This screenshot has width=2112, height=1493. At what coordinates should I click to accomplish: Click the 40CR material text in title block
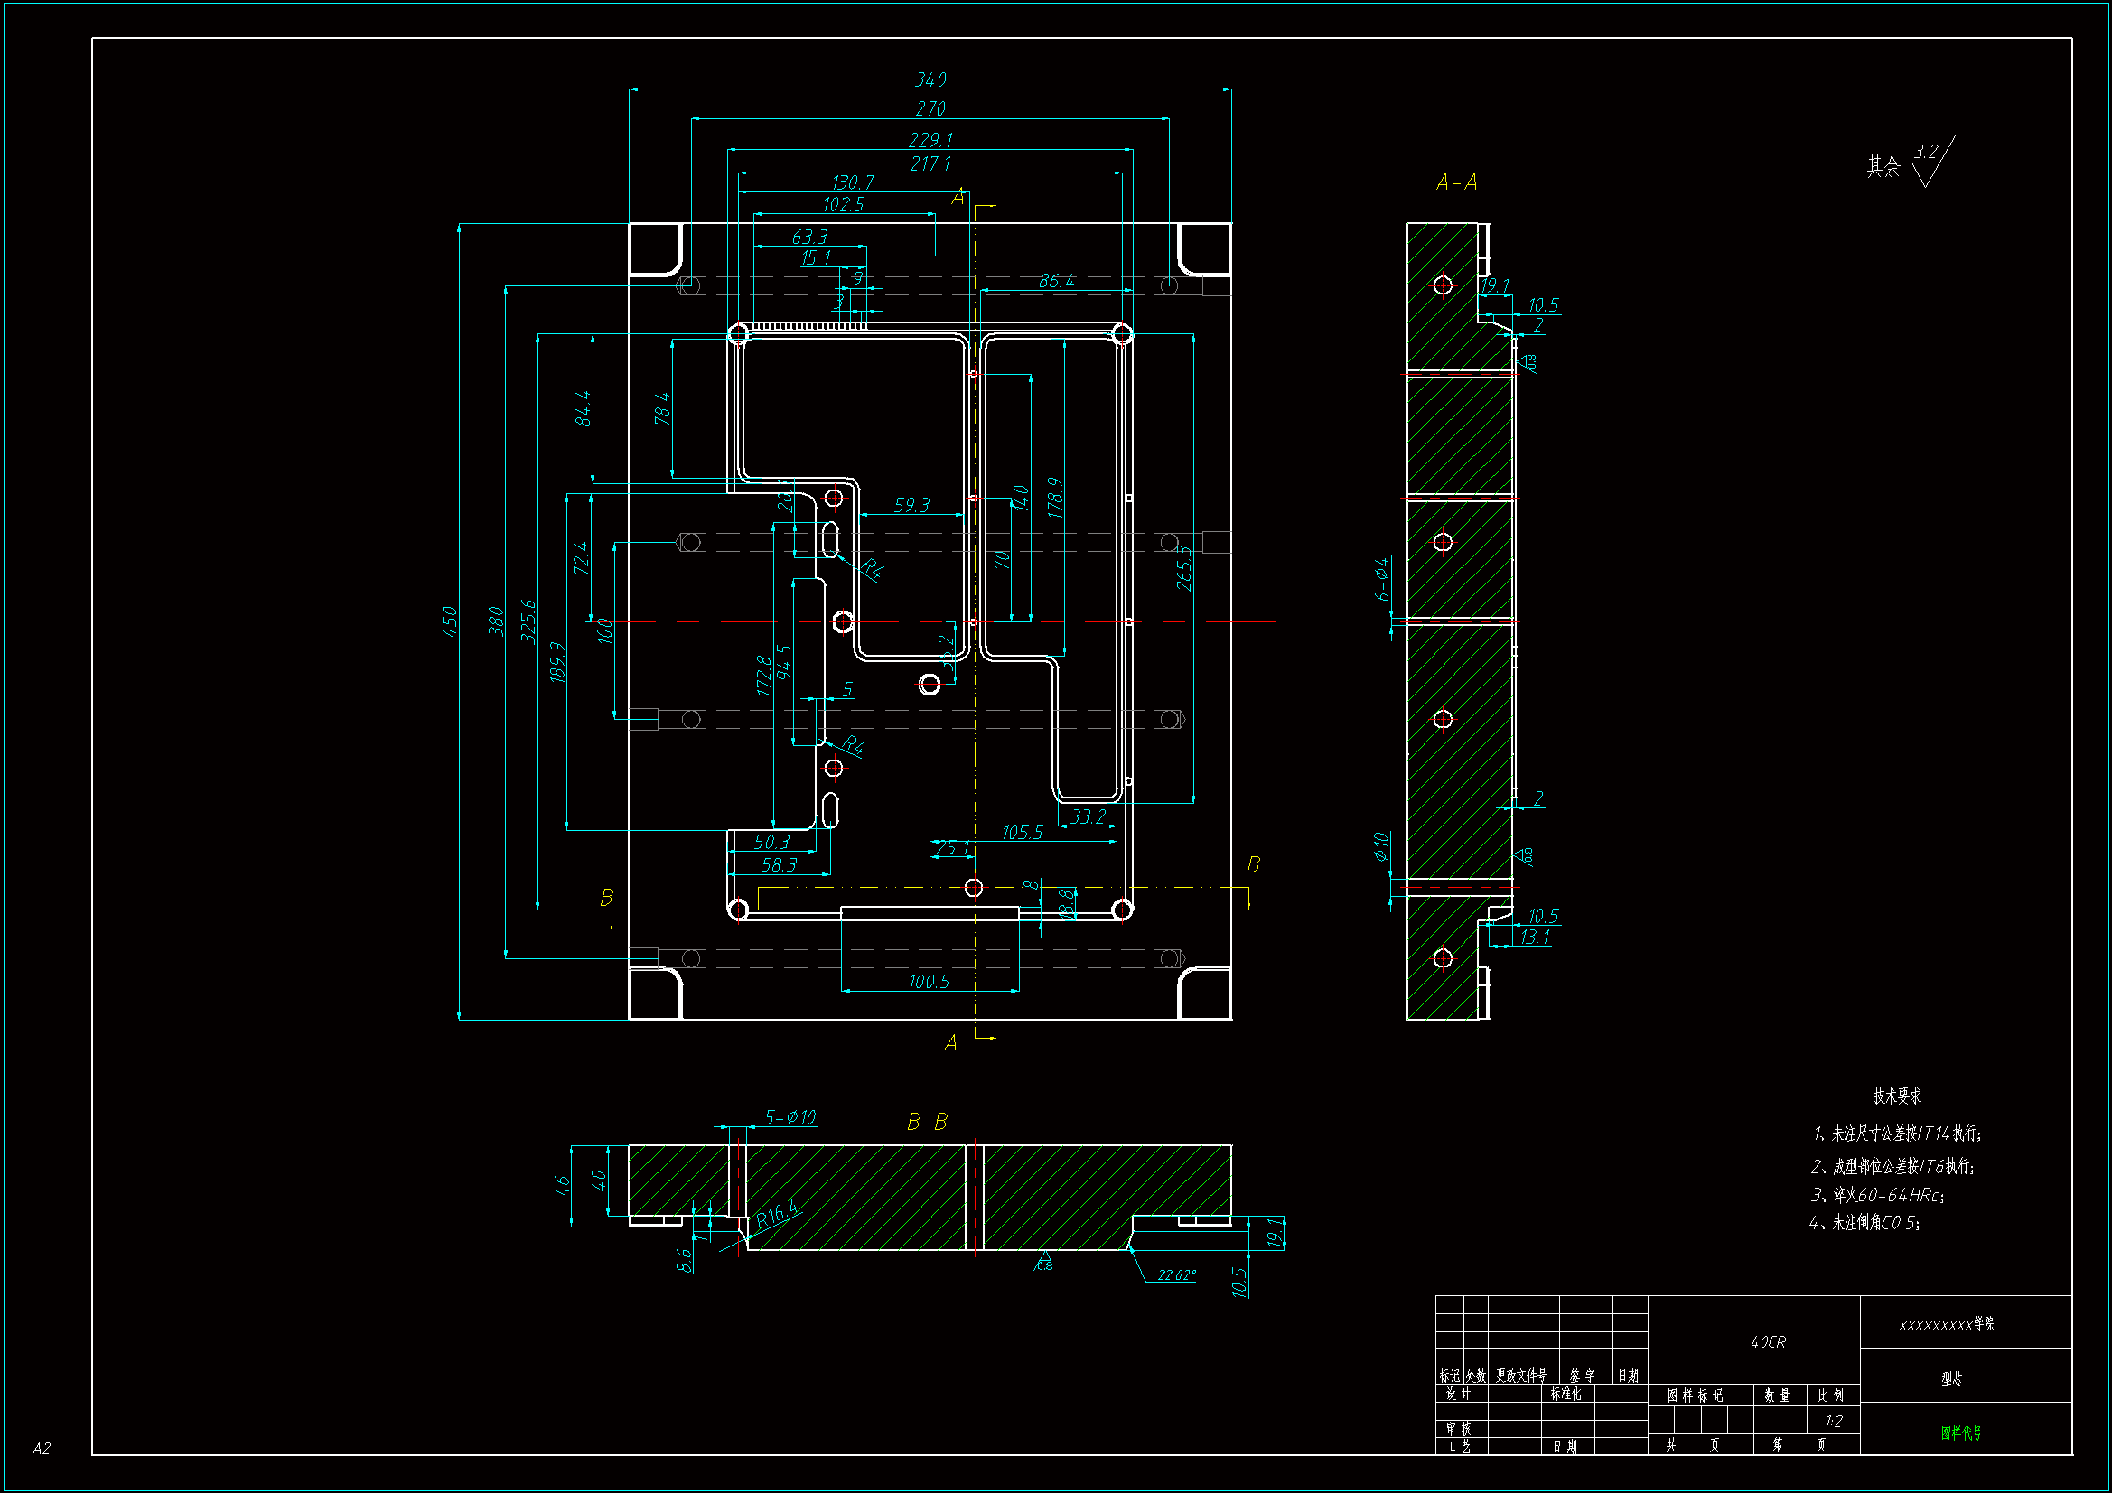[x=1767, y=1342]
